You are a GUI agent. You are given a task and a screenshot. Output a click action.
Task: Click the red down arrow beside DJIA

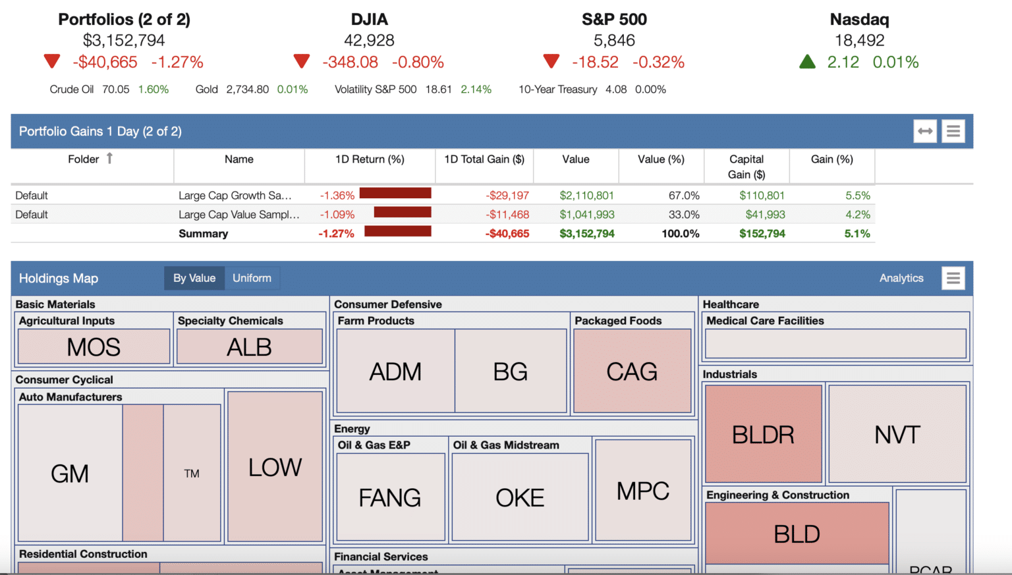coord(301,61)
